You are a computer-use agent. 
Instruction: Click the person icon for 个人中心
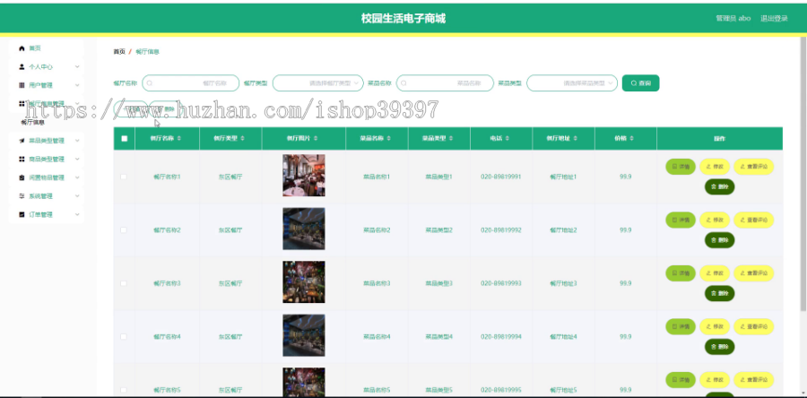tap(22, 67)
